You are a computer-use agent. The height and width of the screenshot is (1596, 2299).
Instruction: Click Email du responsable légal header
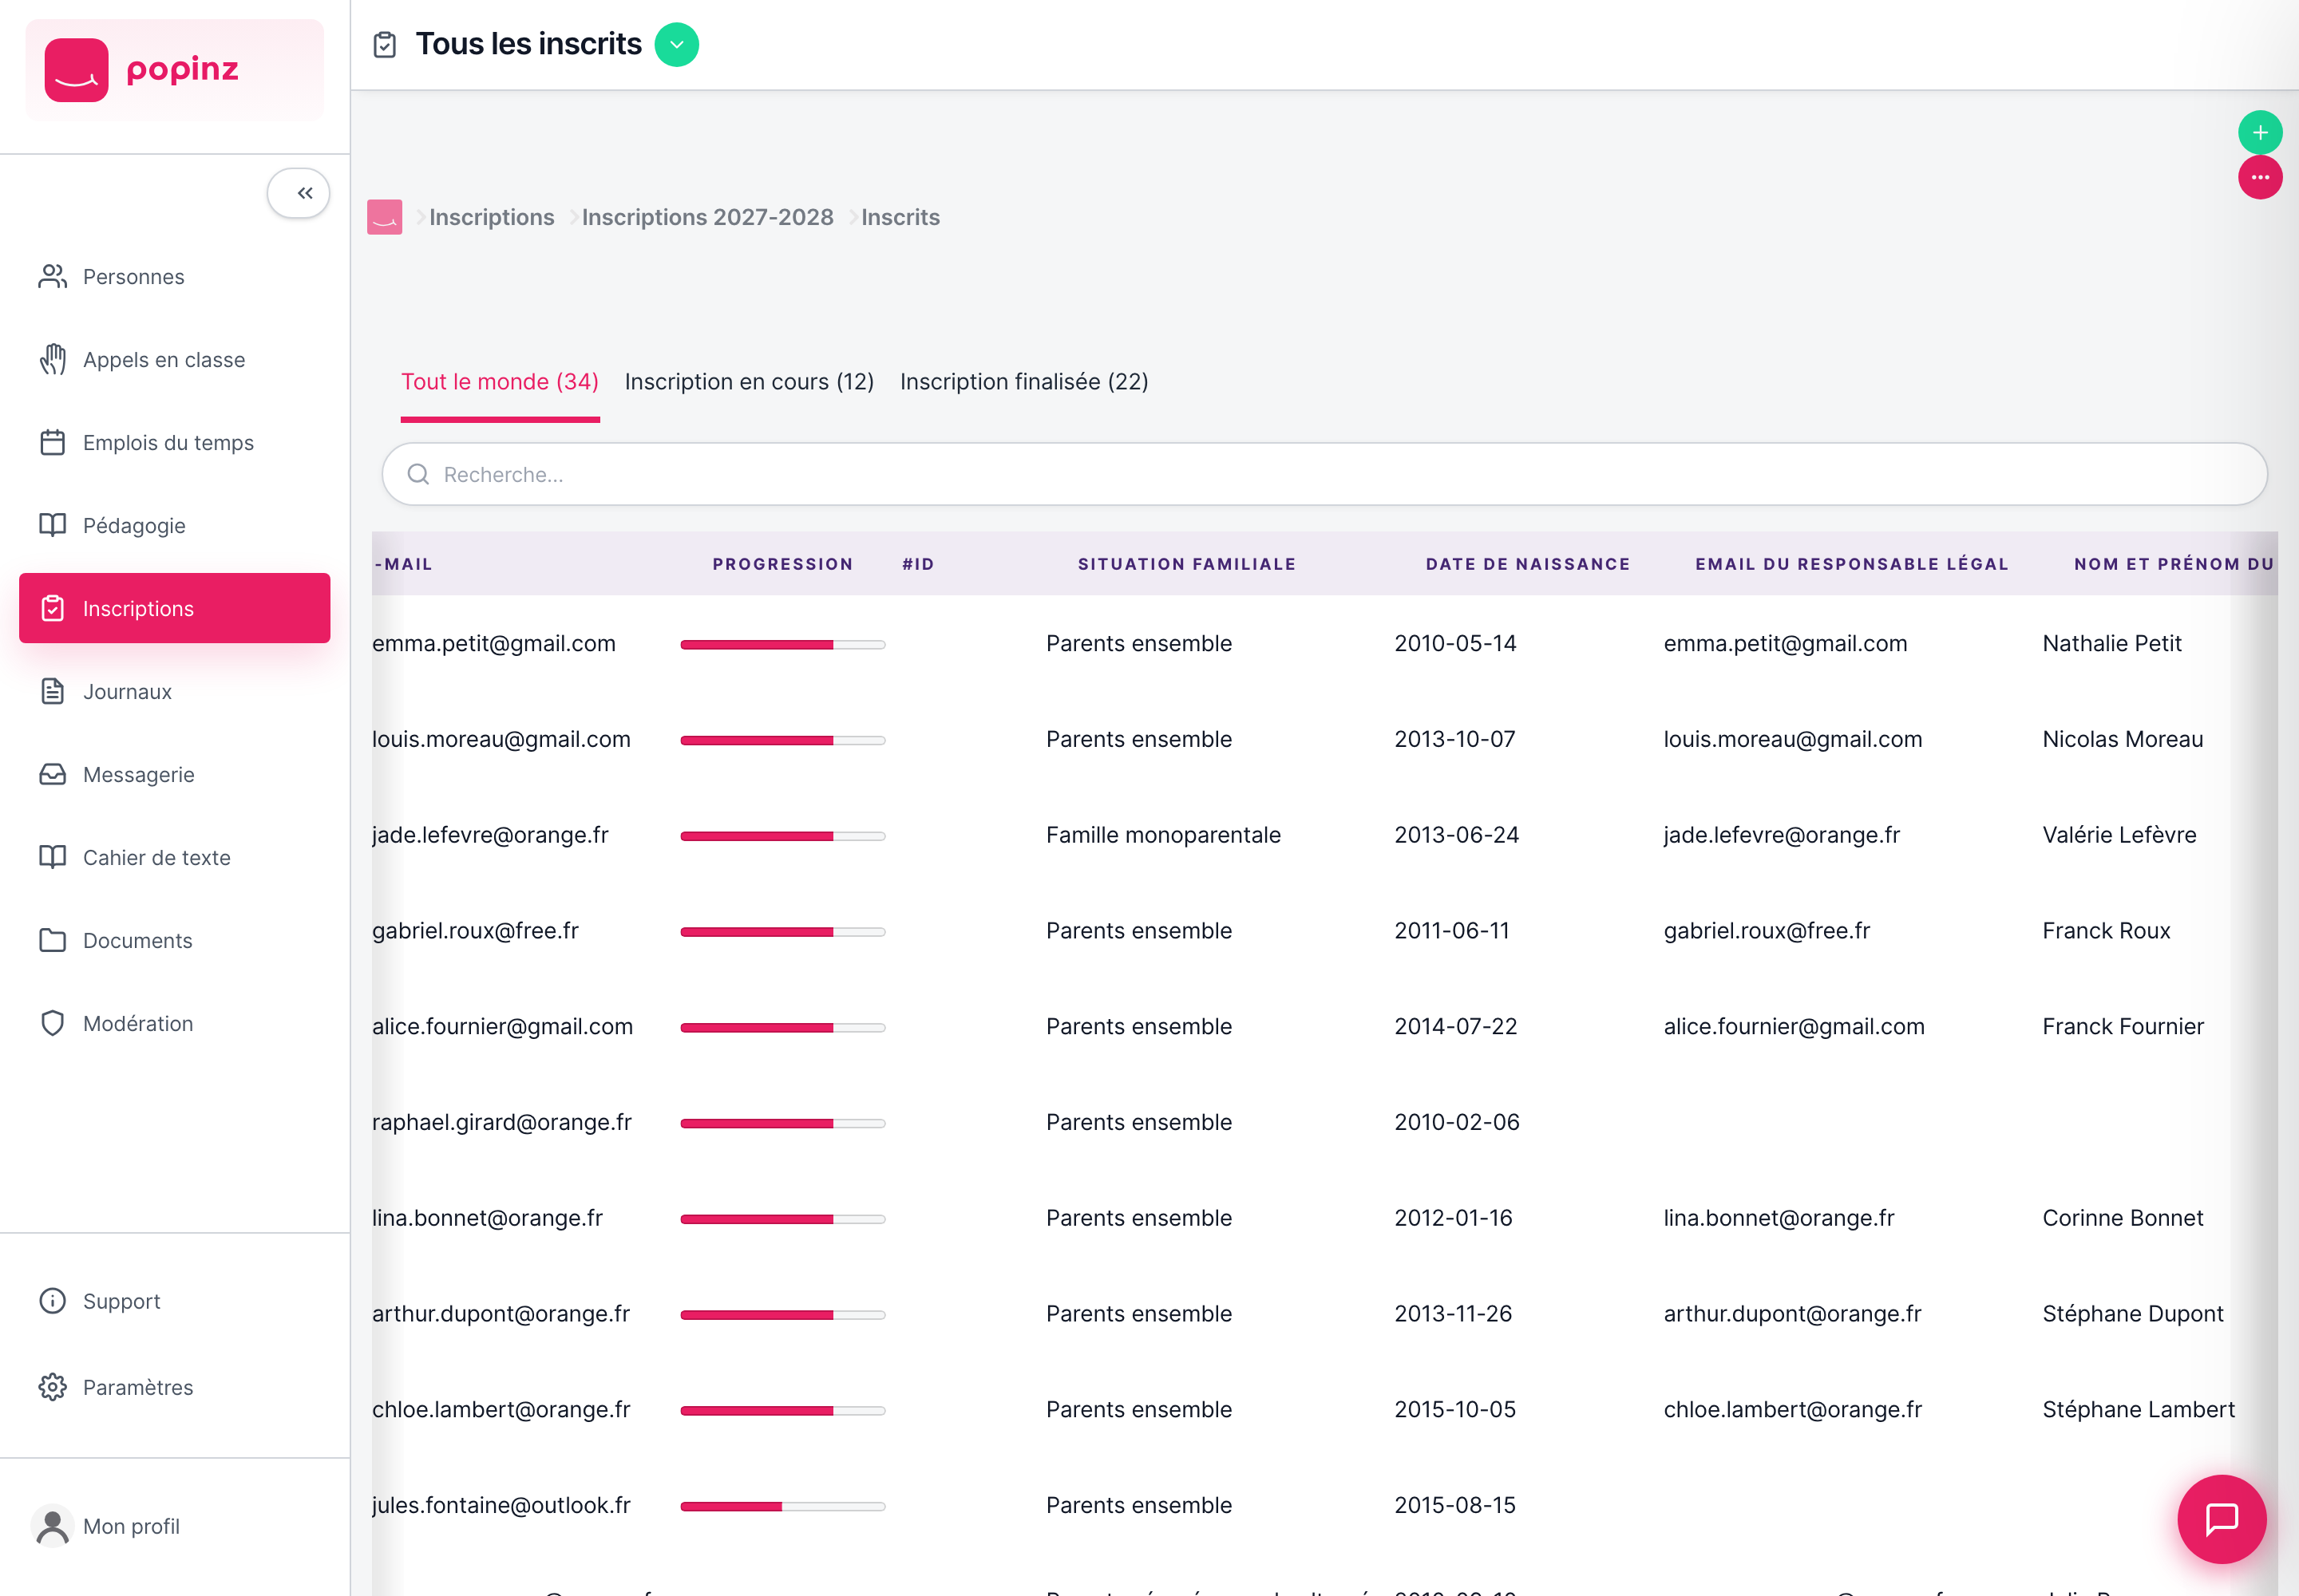tap(1852, 564)
